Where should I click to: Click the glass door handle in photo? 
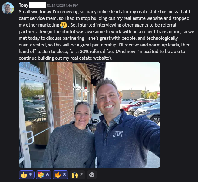[29, 138]
